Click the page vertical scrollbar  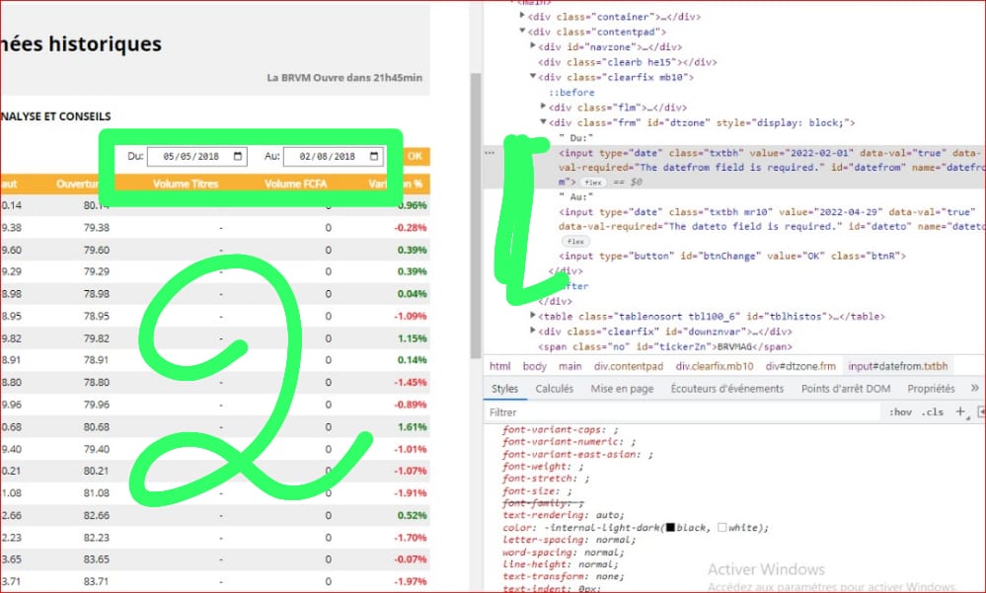(476, 214)
